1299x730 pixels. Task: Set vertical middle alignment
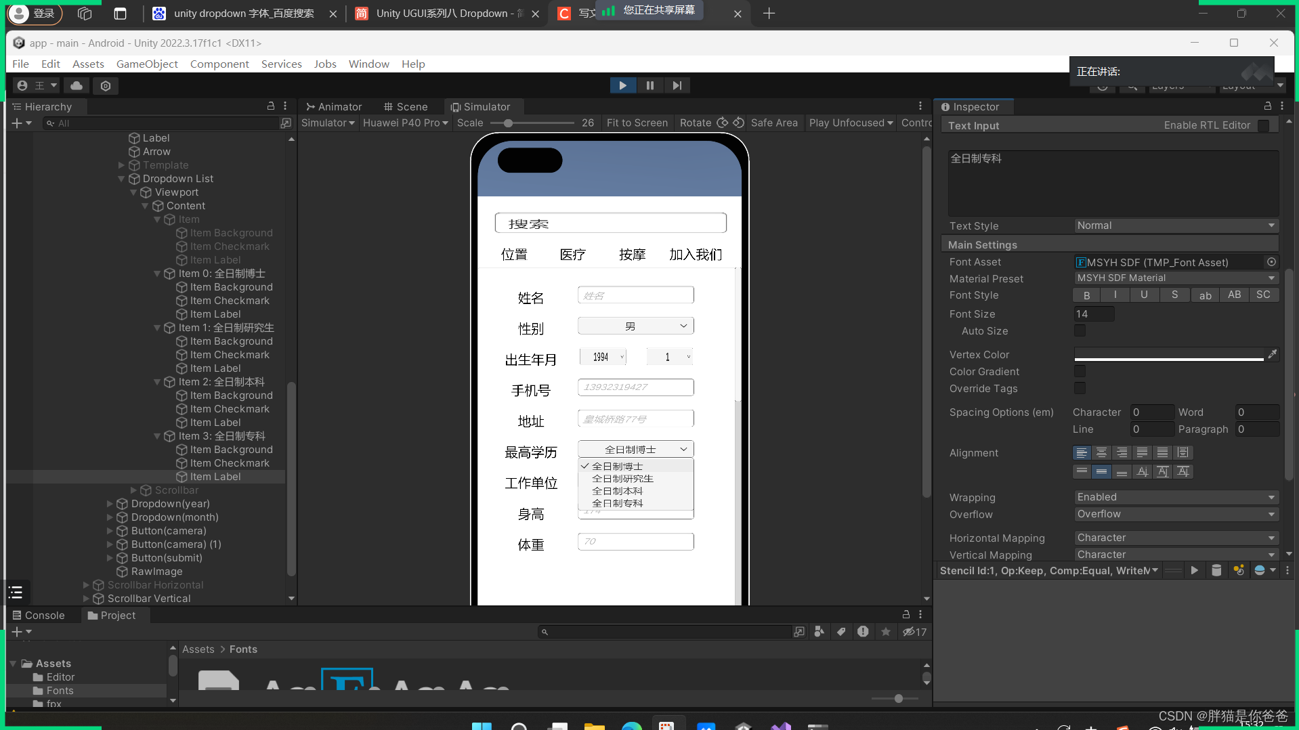coord(1102,471)
